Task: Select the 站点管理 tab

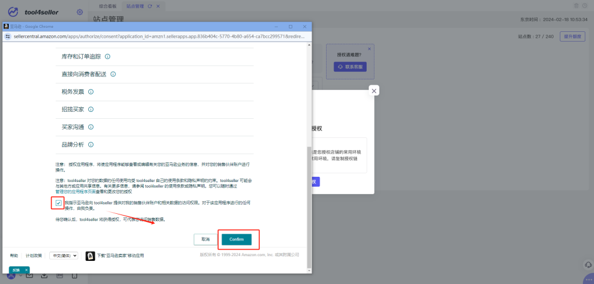Action: click(x=135, y=6)
